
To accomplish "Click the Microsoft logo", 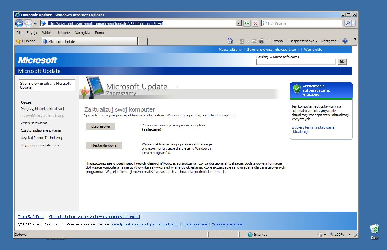I will tap(38, 60).
